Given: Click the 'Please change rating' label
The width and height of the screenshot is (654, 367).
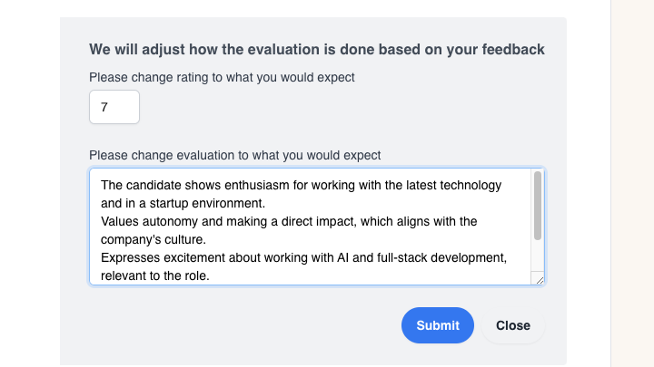Looking at the screenshot, I should pyautogui.click(x=222, y=77).
